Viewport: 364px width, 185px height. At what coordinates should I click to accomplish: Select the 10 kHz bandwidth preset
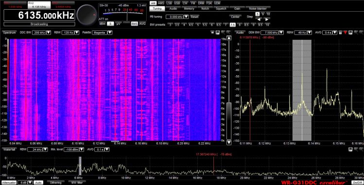pyautogui.click(x=267, y=25)
